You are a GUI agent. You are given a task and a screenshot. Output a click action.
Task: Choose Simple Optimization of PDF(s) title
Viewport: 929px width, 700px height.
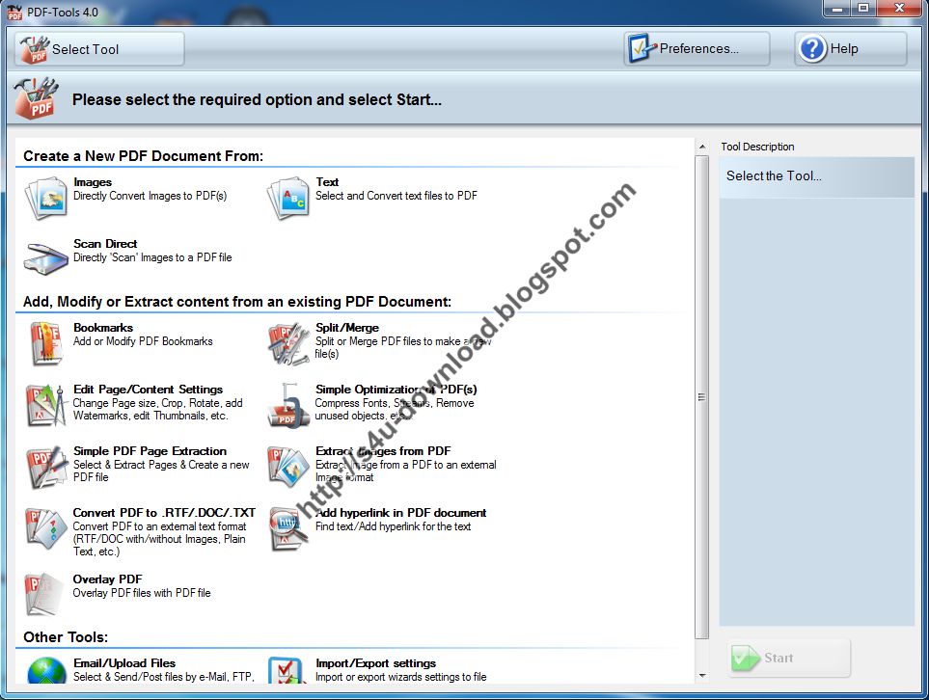click(x=396, y=390)
